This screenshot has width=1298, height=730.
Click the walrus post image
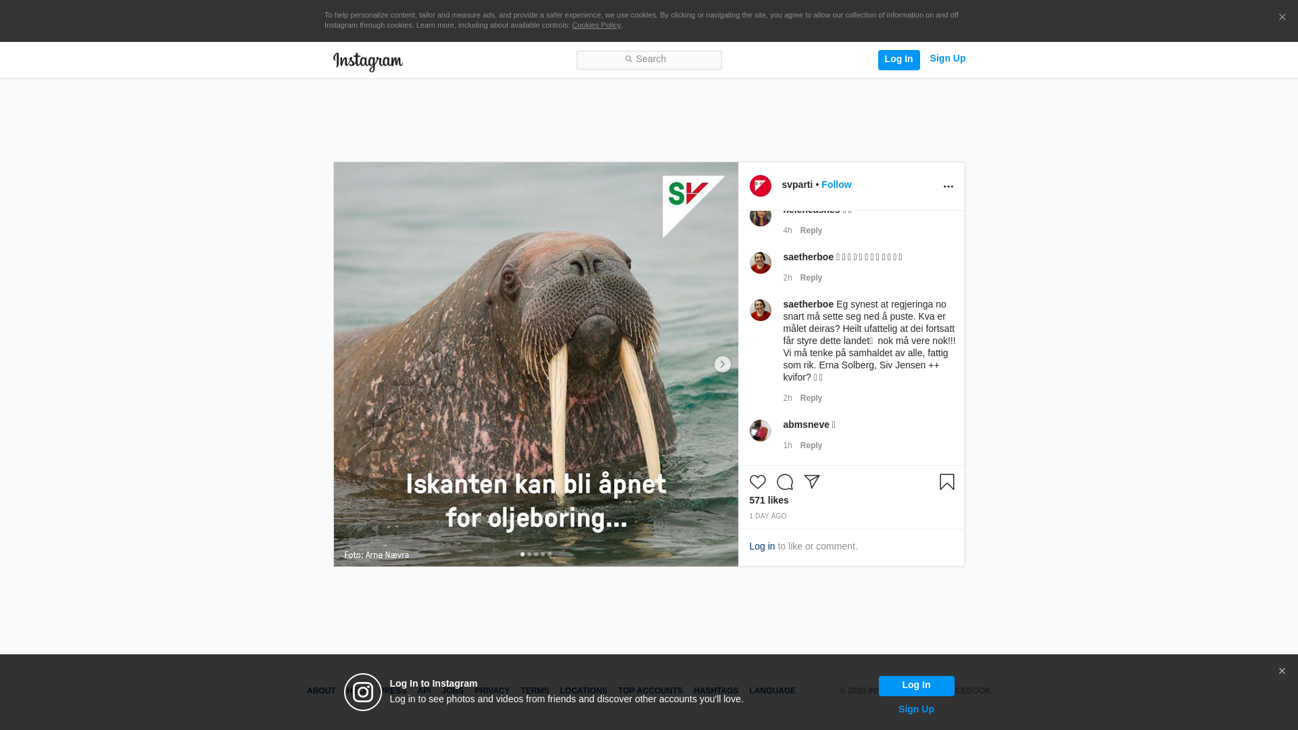(536, 364)
